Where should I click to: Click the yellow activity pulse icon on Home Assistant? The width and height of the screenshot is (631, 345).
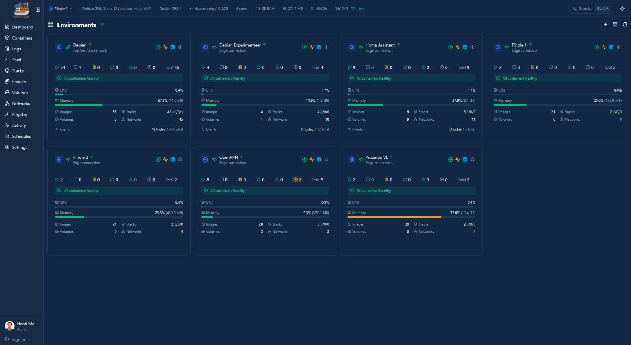click(457, 47)
